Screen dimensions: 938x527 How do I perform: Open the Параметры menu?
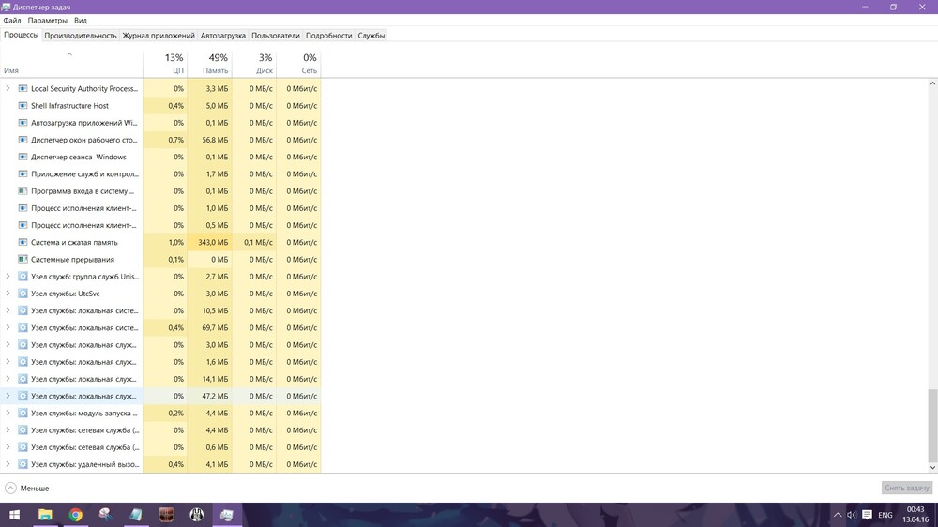pos(47,21)
